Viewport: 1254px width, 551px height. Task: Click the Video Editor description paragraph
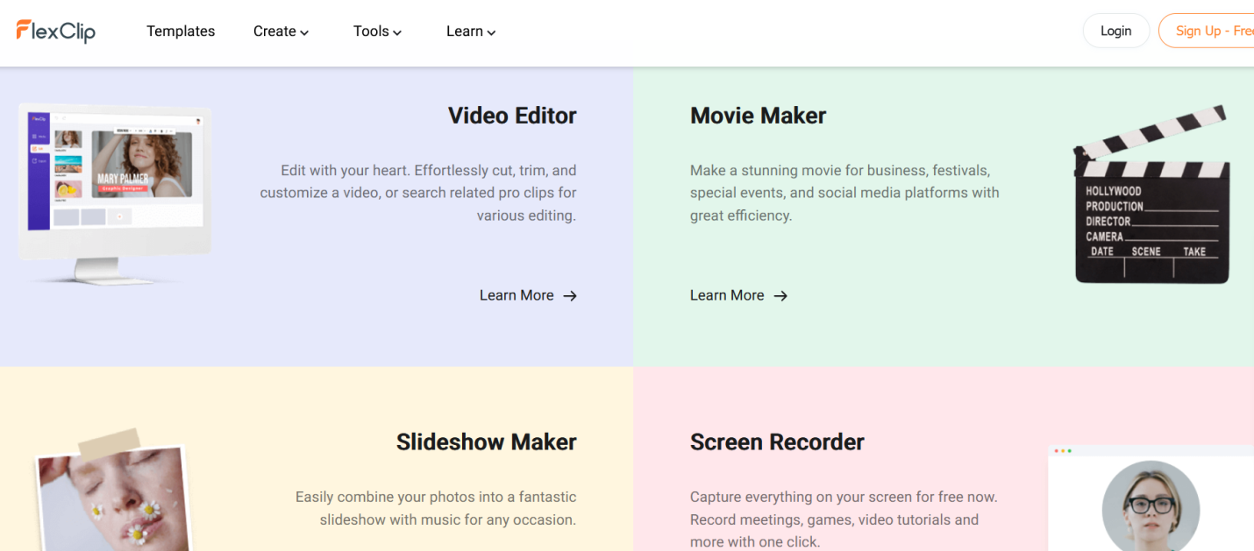coord(418,193)
